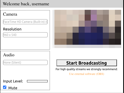Uncheck the Mute checkbox
Image resolution: width=124 pixels, height=93 pixels.
(5, 87)
